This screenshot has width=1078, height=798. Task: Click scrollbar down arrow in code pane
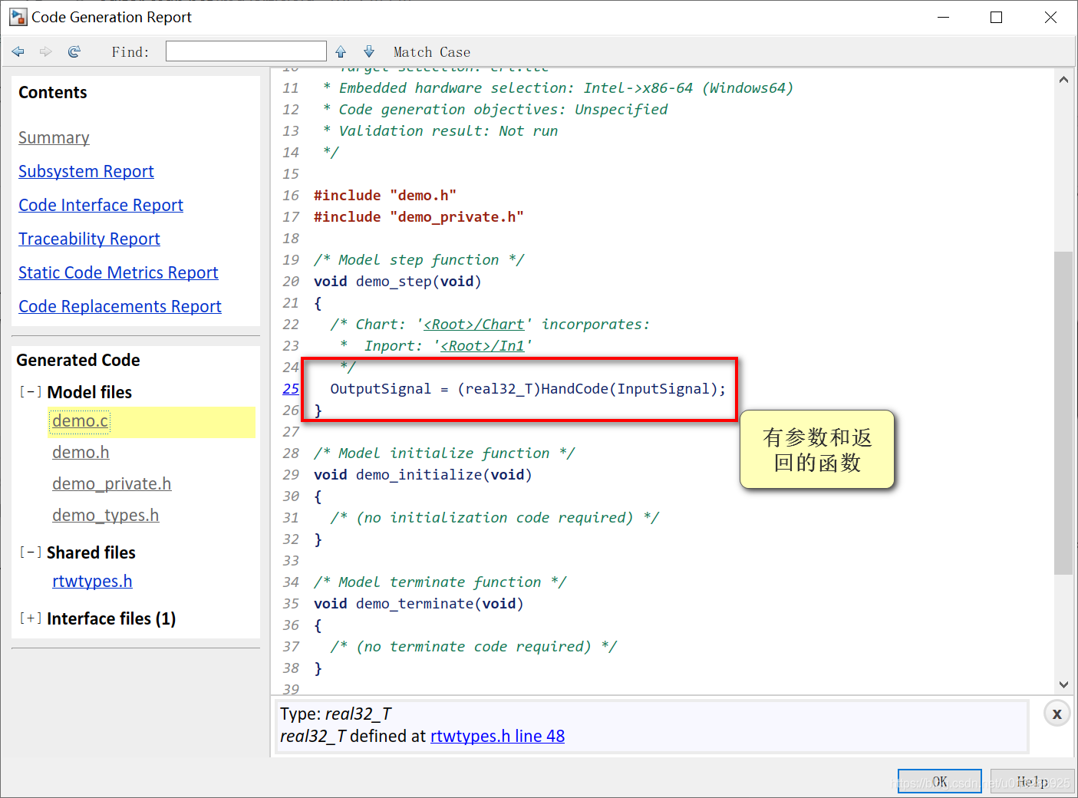click(1063, 684)
